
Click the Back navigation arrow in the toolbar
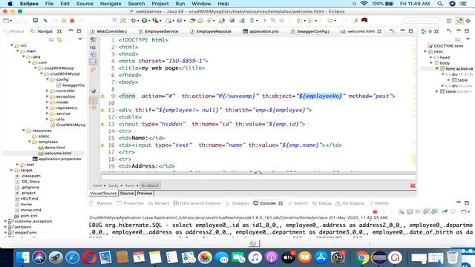coord(330,21)
